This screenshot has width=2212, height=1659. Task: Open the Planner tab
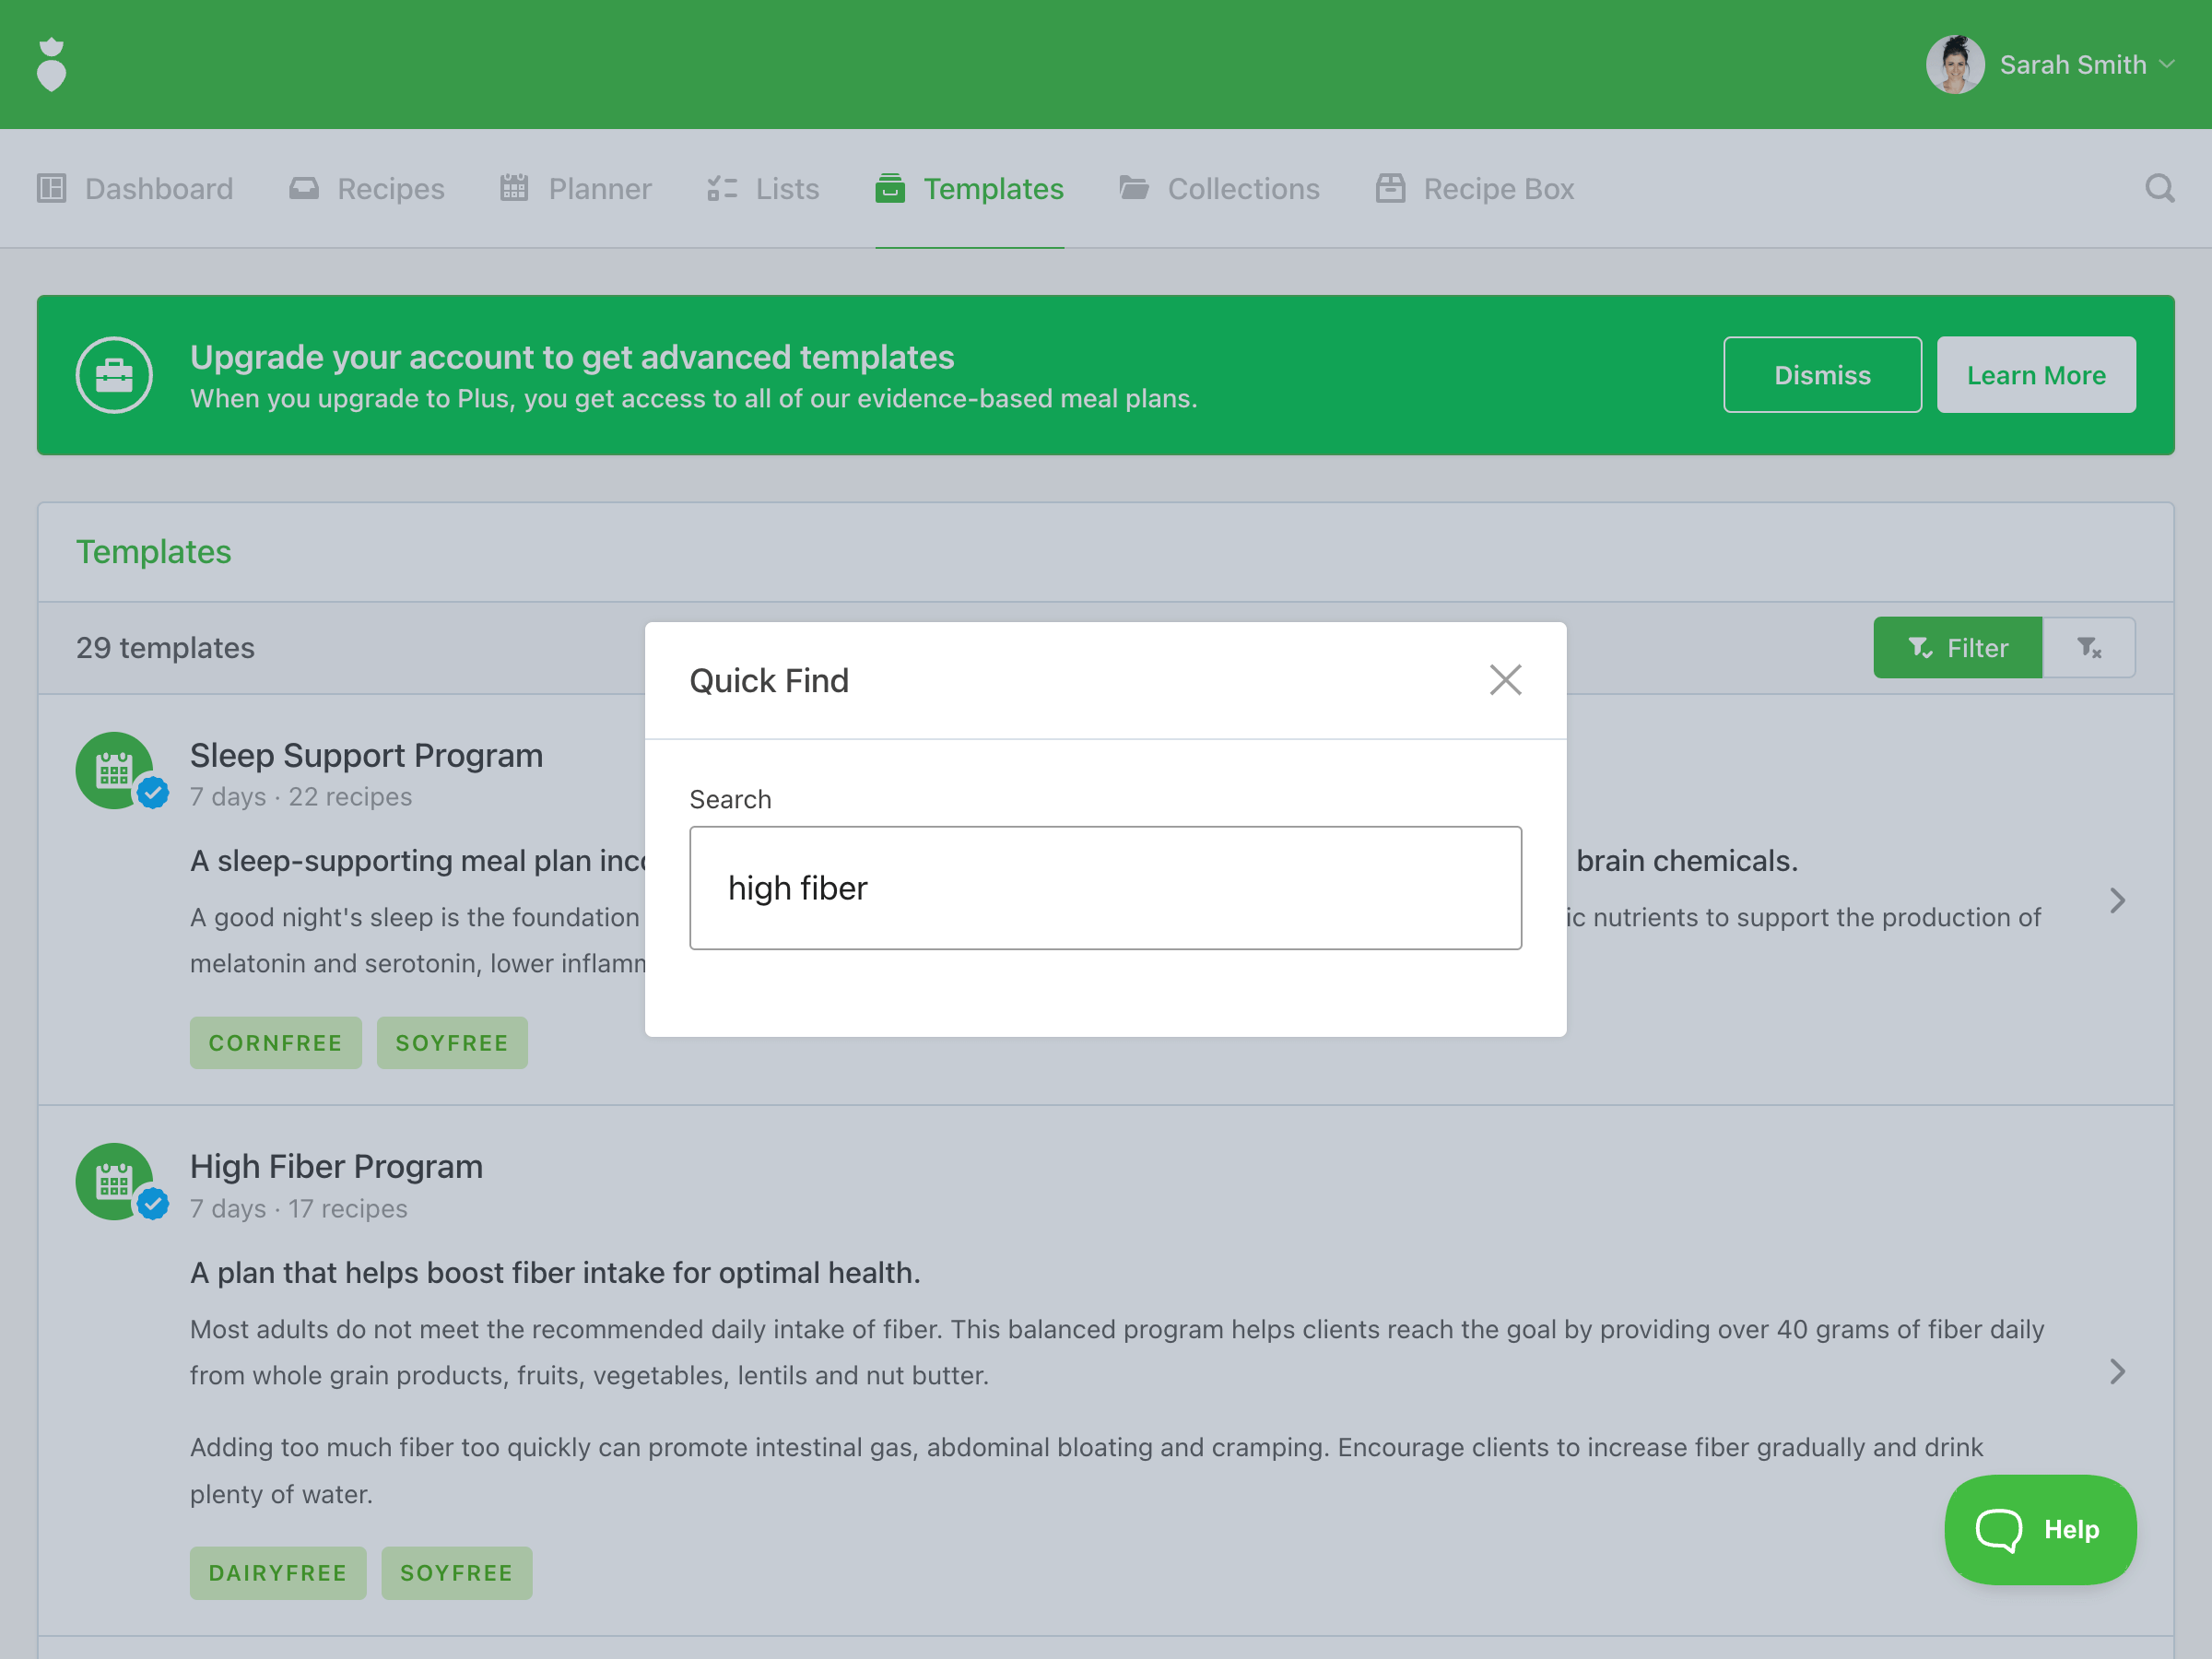click(576, 188)
